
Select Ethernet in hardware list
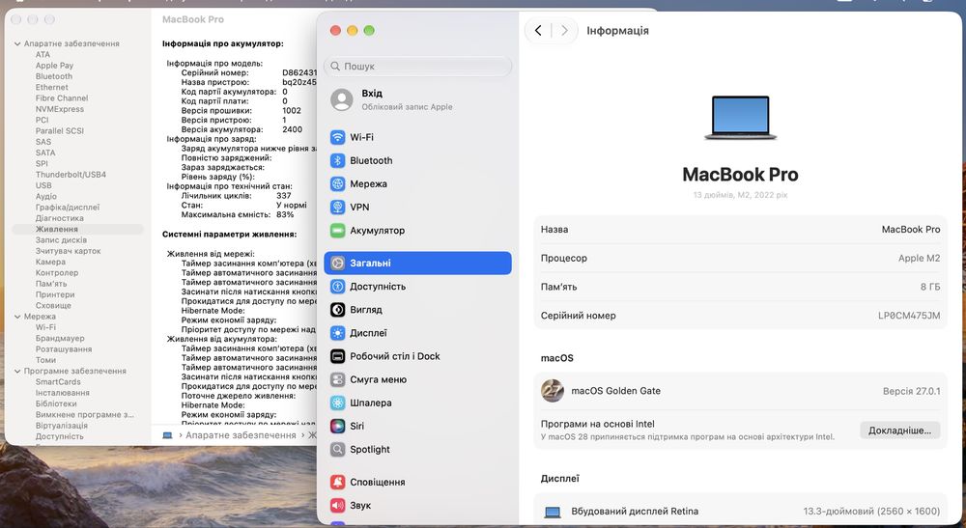click(52, 88)
